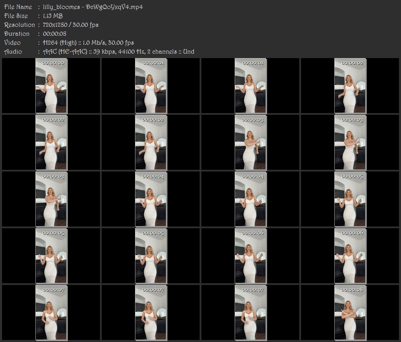Select the first thumbnail labeled 00:00:04
This screenshot has height=342, width=401.
tap(151, 199)
